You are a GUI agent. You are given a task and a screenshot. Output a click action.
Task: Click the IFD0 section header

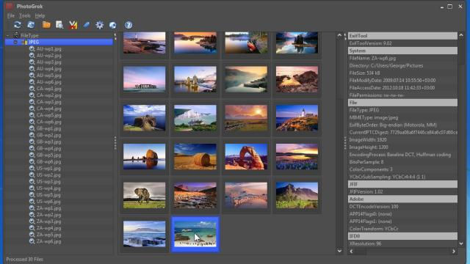[x=402, y=236]
